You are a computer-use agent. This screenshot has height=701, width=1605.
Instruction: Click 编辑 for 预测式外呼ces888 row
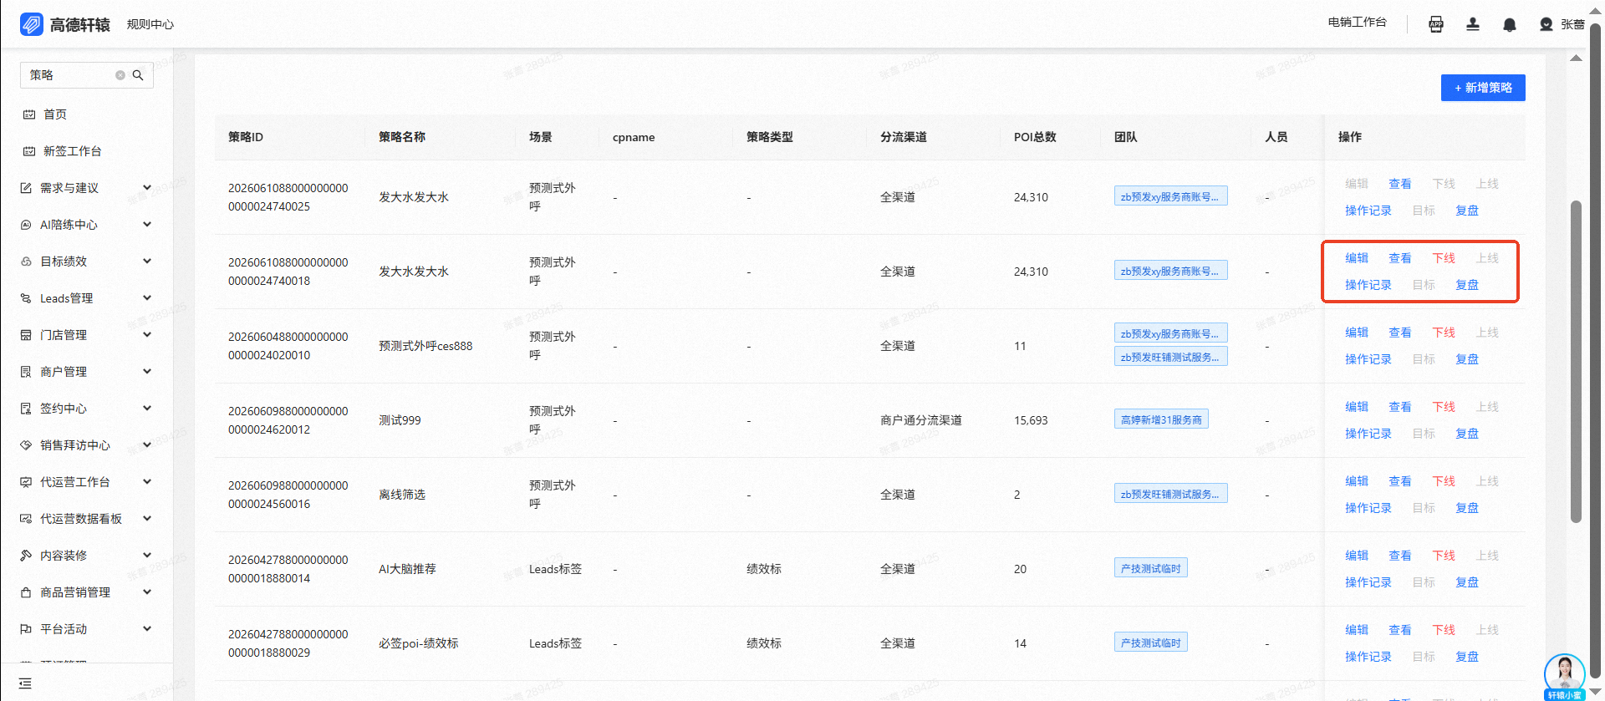pos(1357,333)
